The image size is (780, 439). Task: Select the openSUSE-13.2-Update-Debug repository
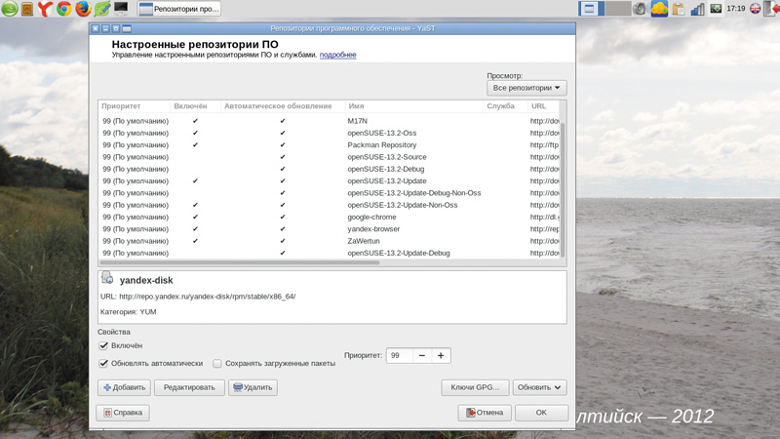pos(330,253)
